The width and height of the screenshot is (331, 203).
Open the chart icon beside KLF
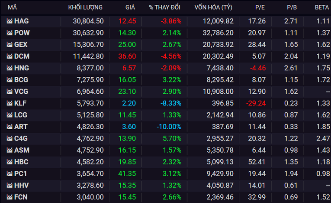click(x=10, y=103)
